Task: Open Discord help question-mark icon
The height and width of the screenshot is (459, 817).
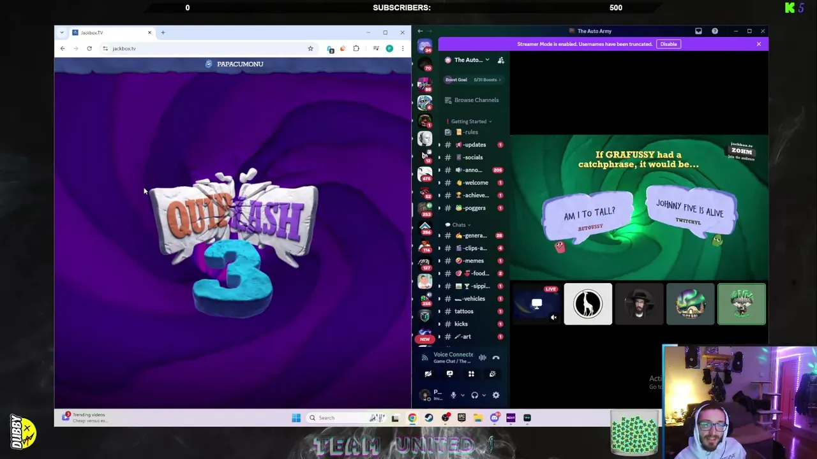Action: (x=715, y=31)
